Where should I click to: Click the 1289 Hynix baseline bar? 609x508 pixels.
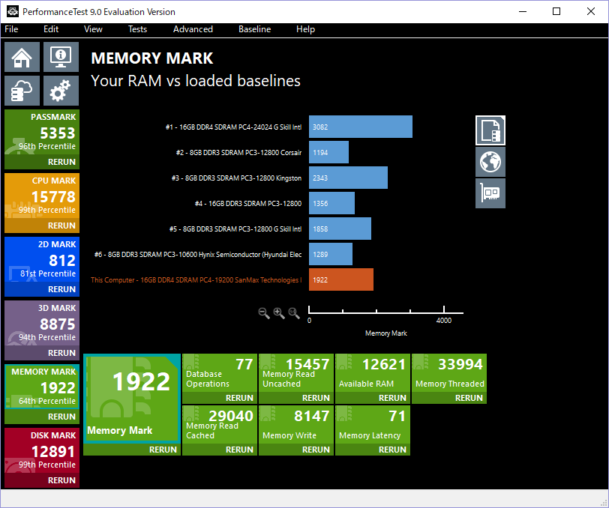tap(331, 254)
